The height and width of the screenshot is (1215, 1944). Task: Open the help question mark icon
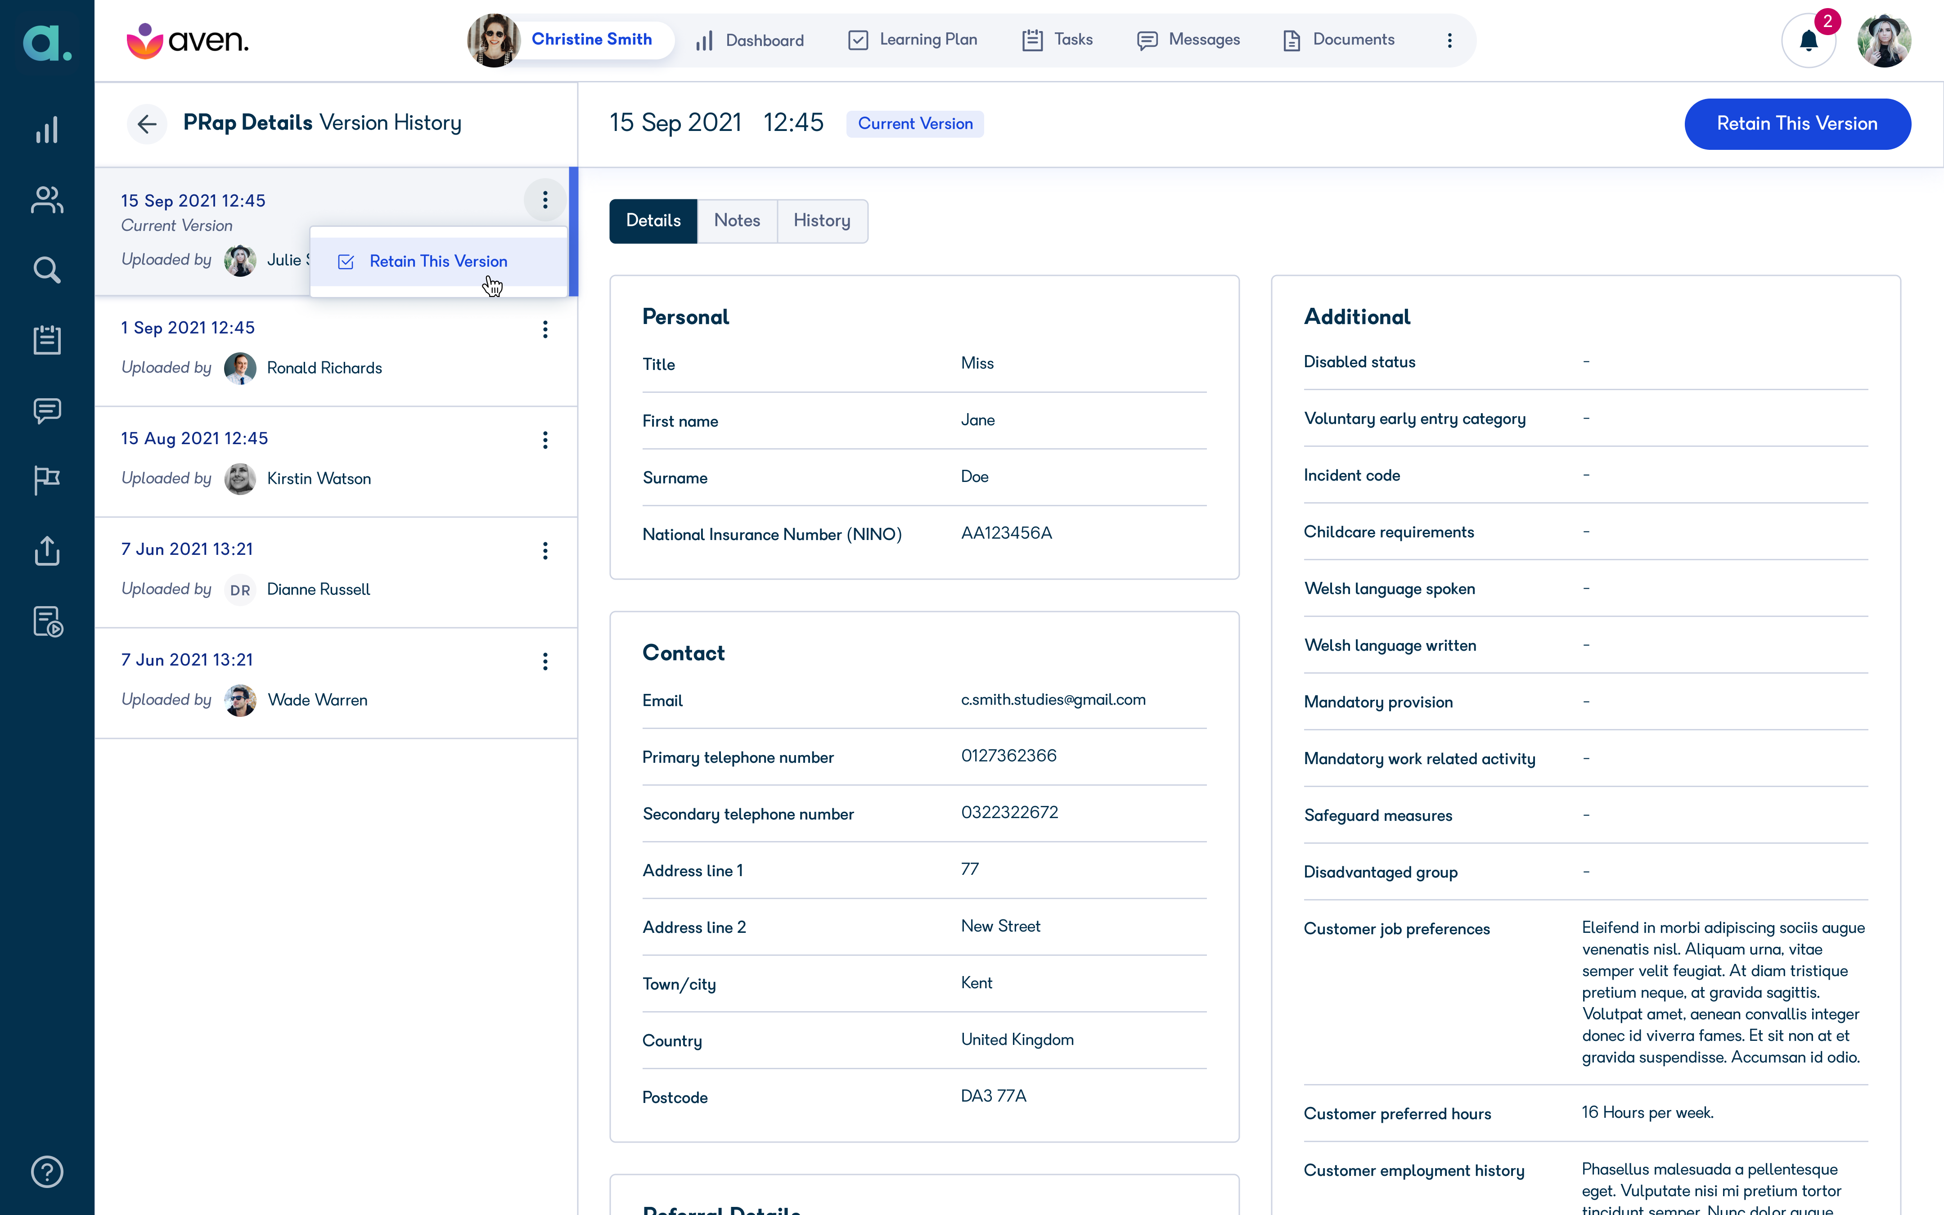click(x=47, y=1172)
